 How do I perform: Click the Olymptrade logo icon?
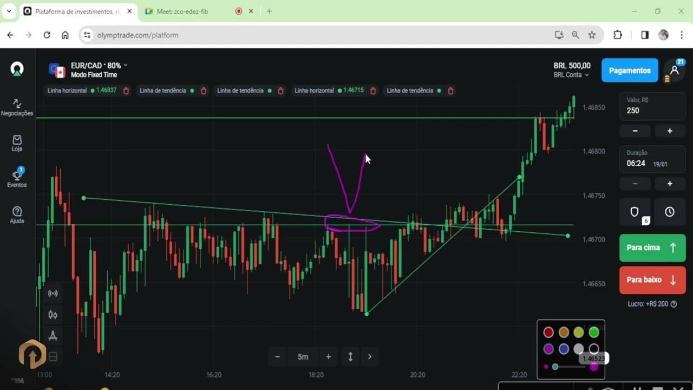coord(17,69)
